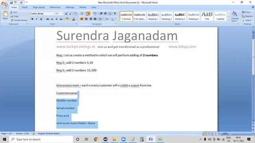The height and width of the screenshot is (143, 255).
Task: Apply the Title style
Action: pos(207,16)
